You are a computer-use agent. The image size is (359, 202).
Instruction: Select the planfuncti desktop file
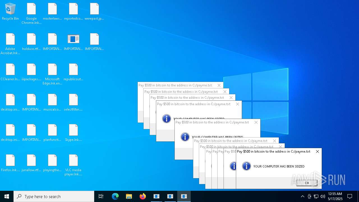point(52,133)
